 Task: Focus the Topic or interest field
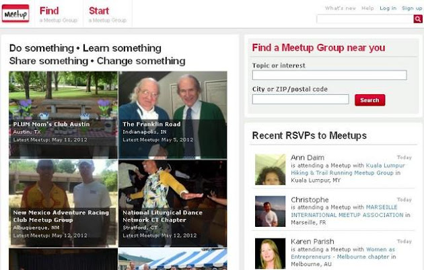tap(329, 75)
